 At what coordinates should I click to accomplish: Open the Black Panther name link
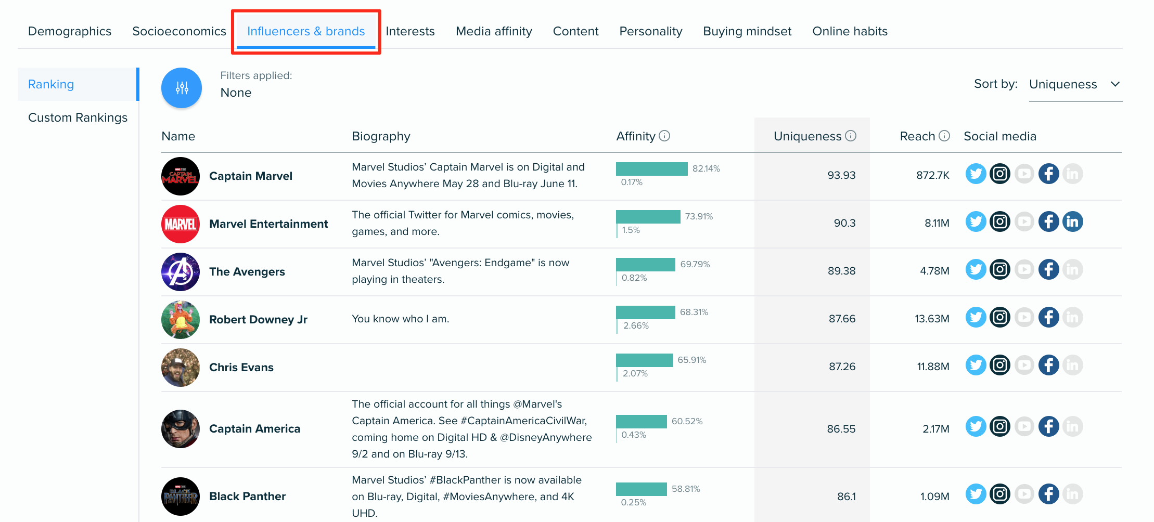[248, 497]
